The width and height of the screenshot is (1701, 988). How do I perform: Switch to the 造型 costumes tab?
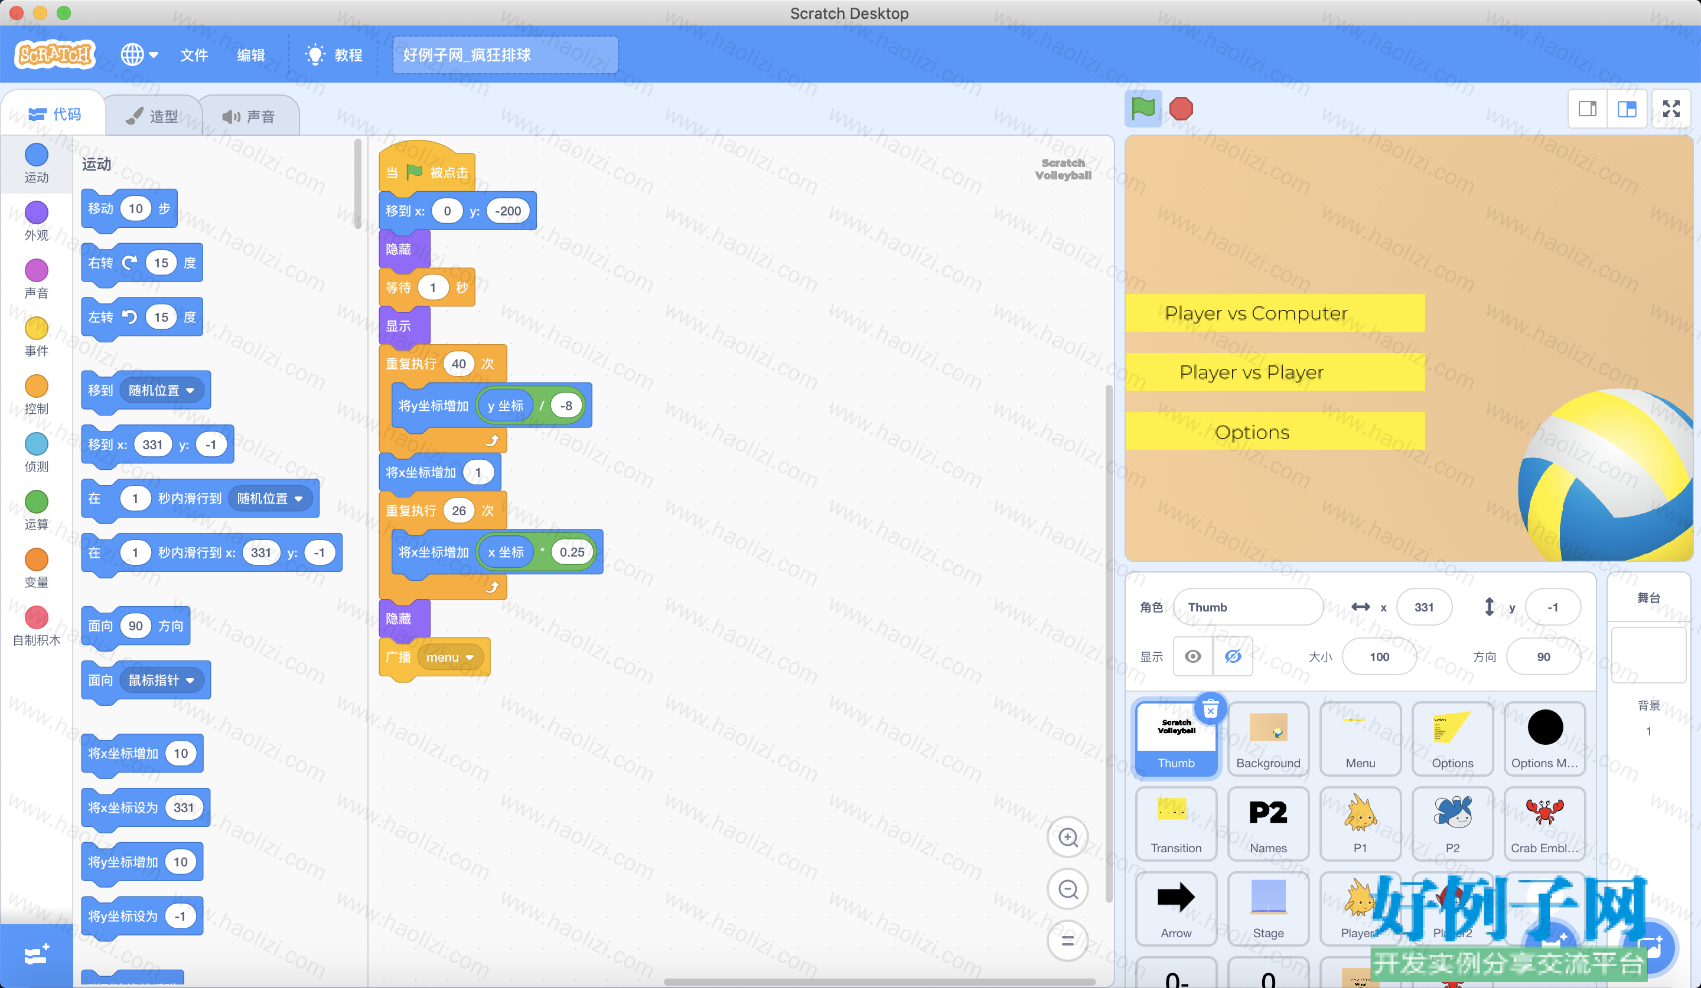(x=153, y=116)
